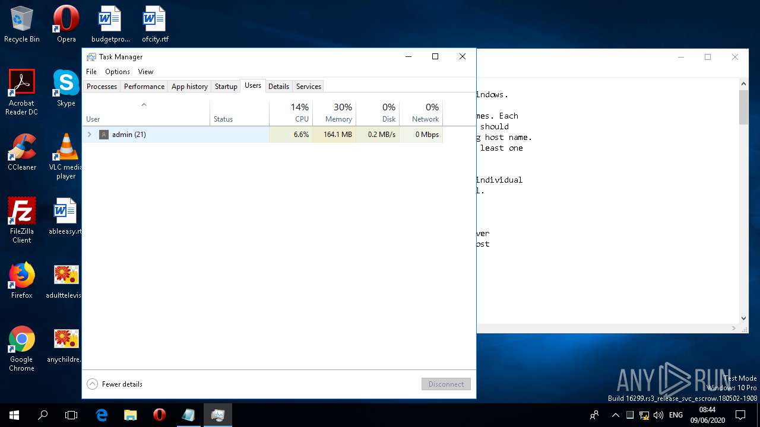The image size is (760, 427).
Task: Switch to the Startup tab
Action: (x=226, y=87)
